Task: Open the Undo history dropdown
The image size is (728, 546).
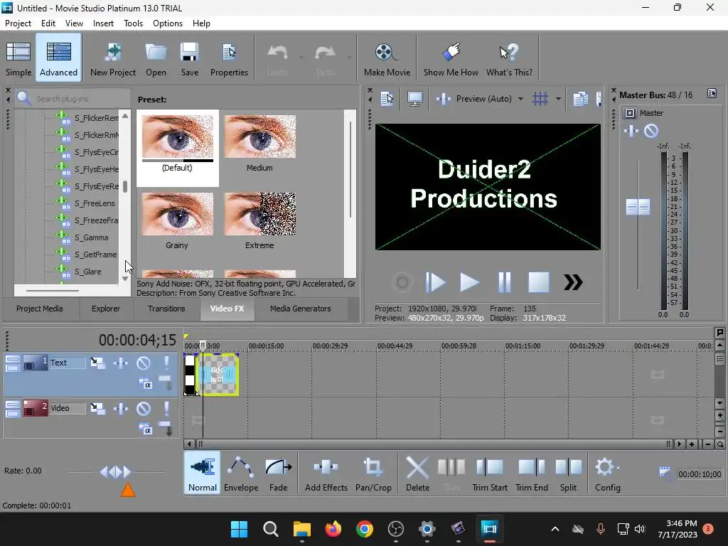Action: [301, 58]
